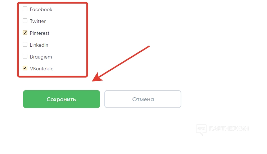
Task: Check the LinkedIn checkbox
Action: coord(25,45)
